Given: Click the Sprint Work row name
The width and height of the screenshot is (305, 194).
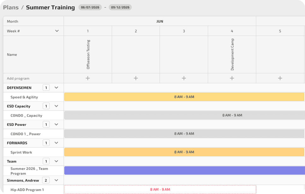Looking at the screenshot, I should point(21,152).
